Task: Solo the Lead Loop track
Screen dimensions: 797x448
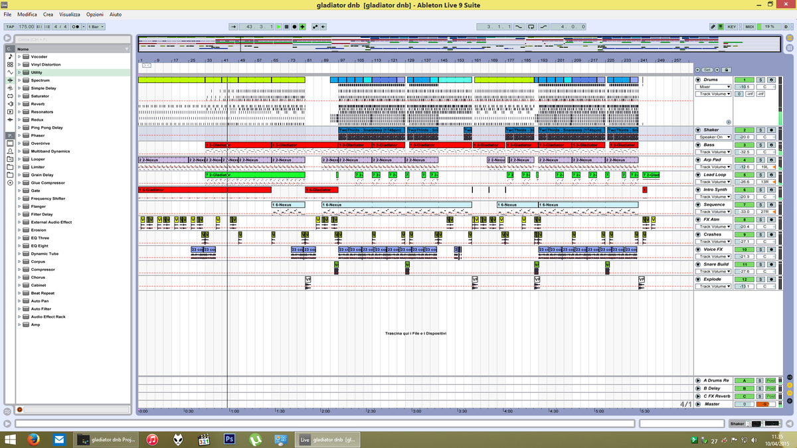Action: [x=760, y=175]
